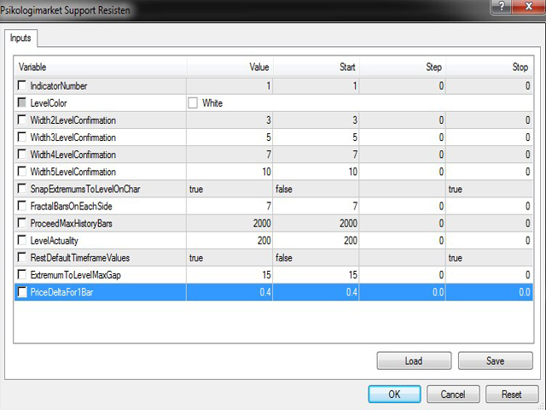
Task: Click the IndicatorNumber variable name
Action: click(59, 85)
